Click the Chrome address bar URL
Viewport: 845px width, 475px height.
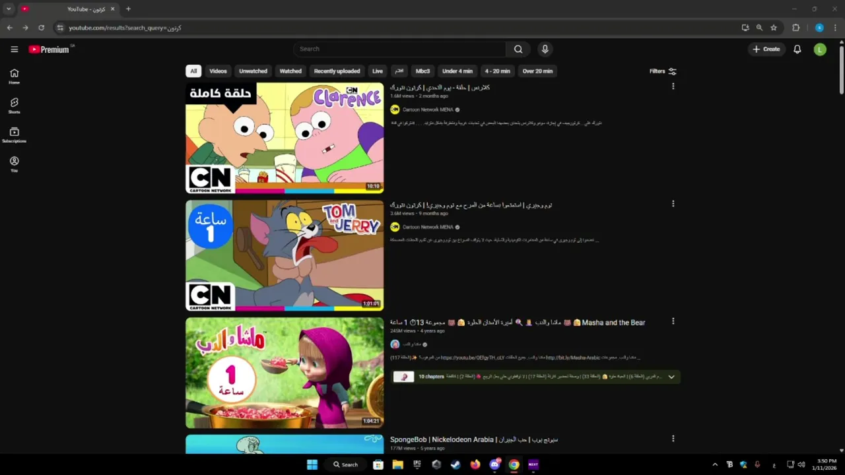[x=125, y=28]
